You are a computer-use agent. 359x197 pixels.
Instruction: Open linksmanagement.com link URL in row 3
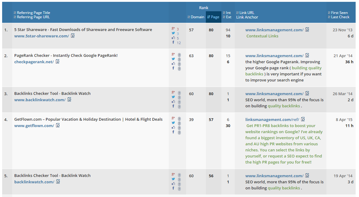tap(274, 94)
